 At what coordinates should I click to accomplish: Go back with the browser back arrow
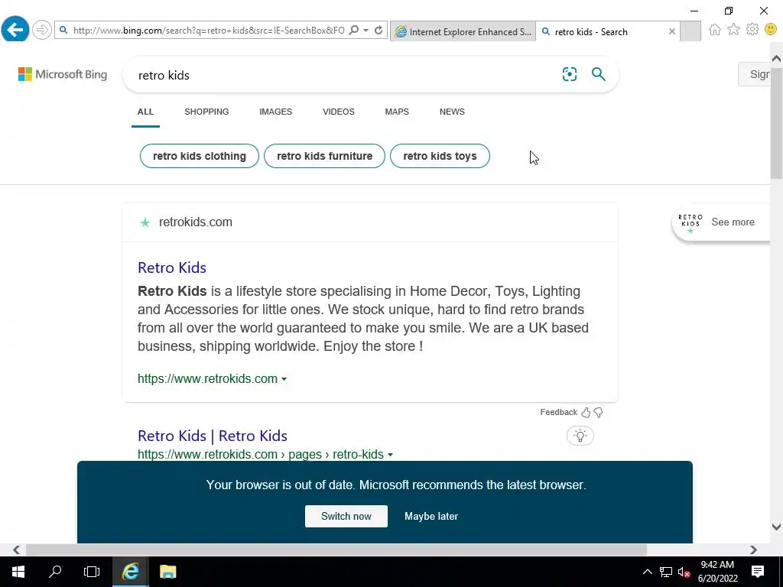(15, 30)
